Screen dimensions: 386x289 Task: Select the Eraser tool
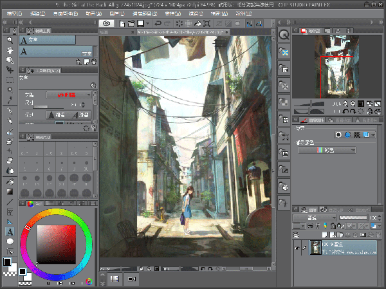[10, 161]
